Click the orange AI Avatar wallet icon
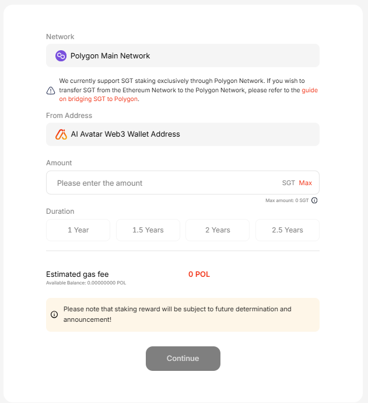Viewport: 368px width, 403px height. point(61,134)
